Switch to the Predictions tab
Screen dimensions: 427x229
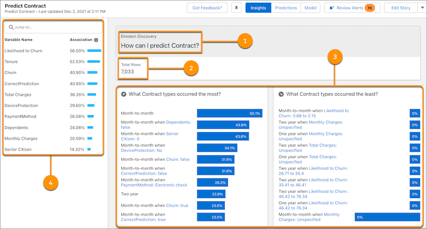pos(286,8)
